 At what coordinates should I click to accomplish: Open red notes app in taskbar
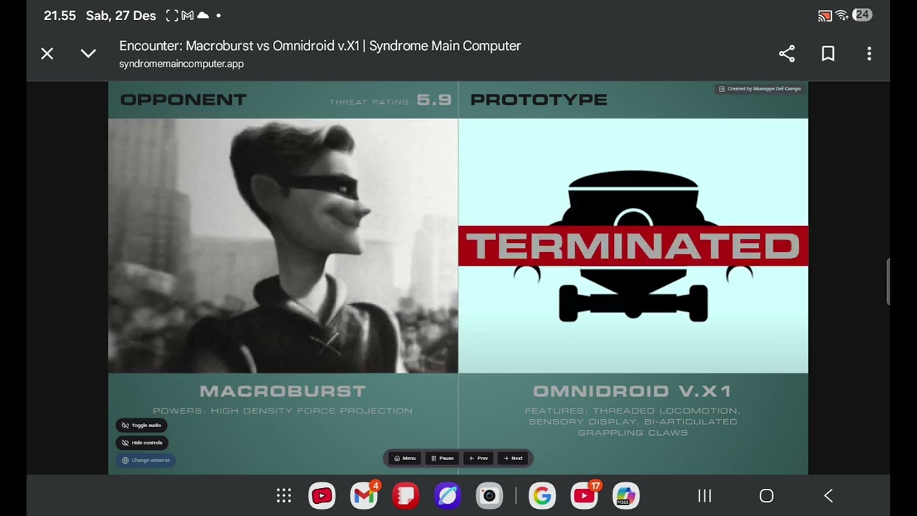pyautogui.click(x=405, y=496)
